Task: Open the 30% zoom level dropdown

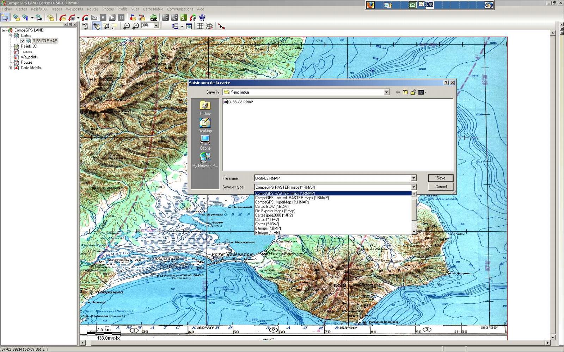Action: coord(156,25)
